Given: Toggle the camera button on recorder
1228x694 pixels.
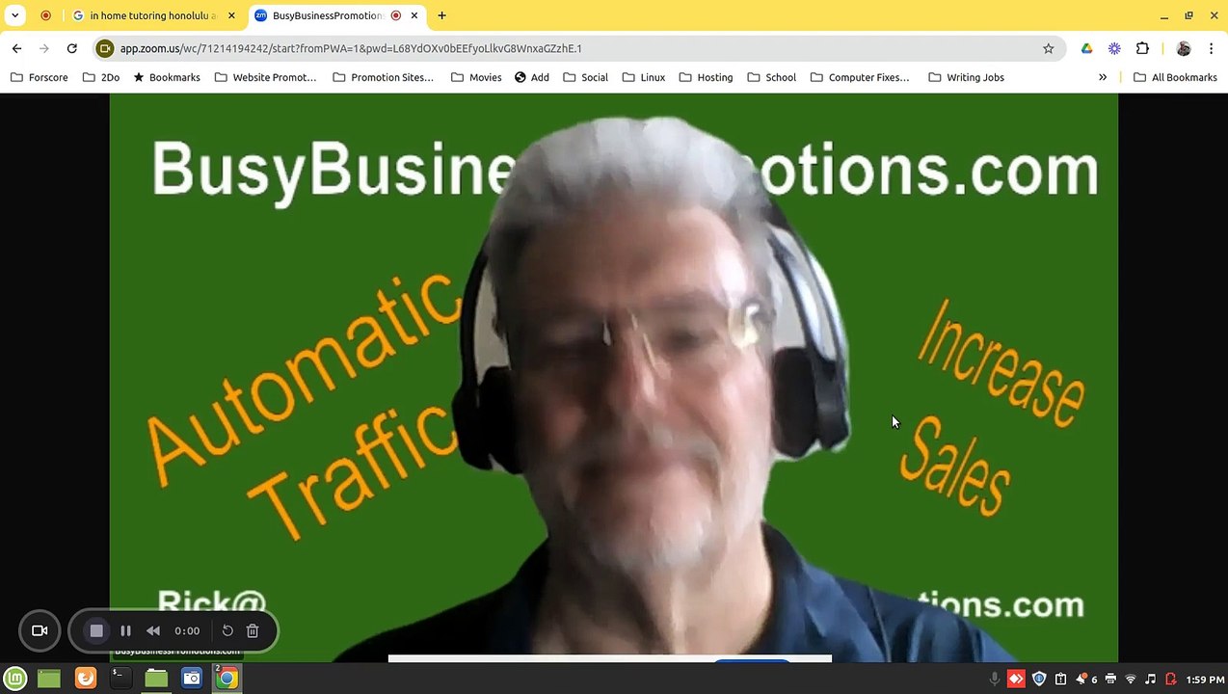Looking at the screenshot, I should tap(40, 631).
